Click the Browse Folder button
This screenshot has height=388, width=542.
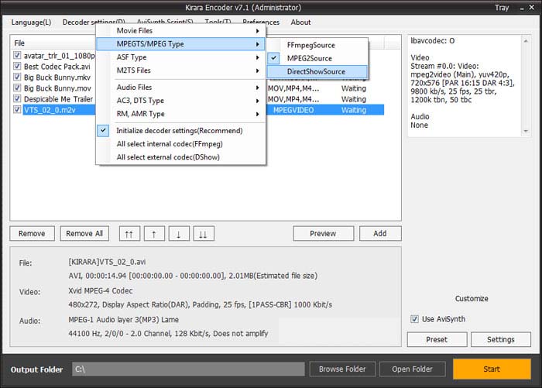pyautogui.click(x=341, y=369)
